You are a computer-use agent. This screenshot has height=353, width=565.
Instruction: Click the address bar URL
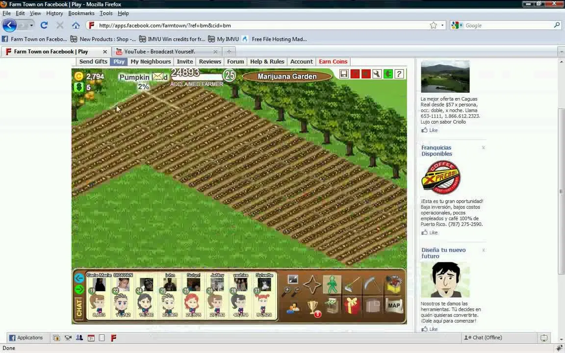[x=165, y=25]
